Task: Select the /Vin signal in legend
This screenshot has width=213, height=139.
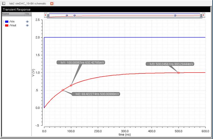Action: point(13,21)
